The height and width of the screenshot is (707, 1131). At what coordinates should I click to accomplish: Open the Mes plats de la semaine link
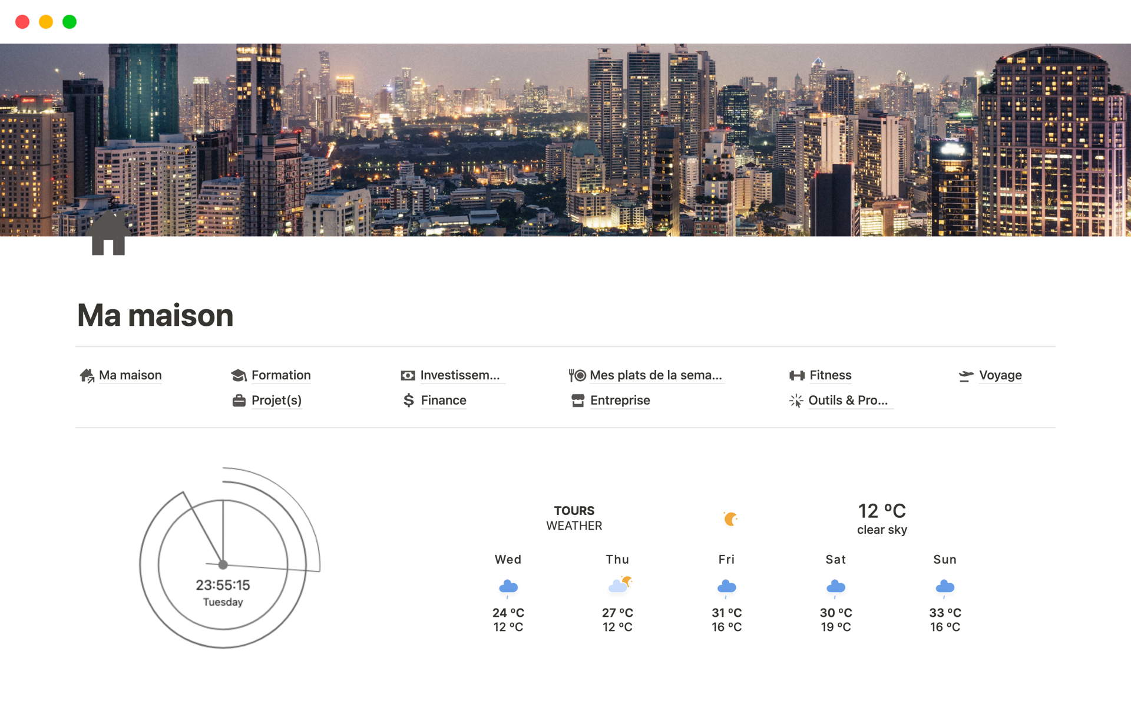[x=656, y=375]
